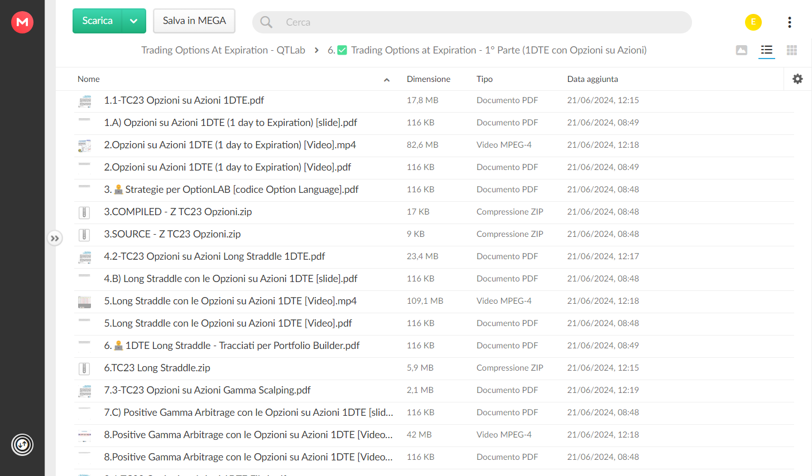Sort by Dimensione column header
This screenshot has height=476, width=812.
point(429,79)
